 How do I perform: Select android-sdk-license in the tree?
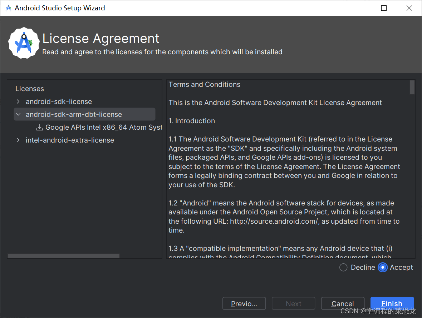[x=59, y=101]
